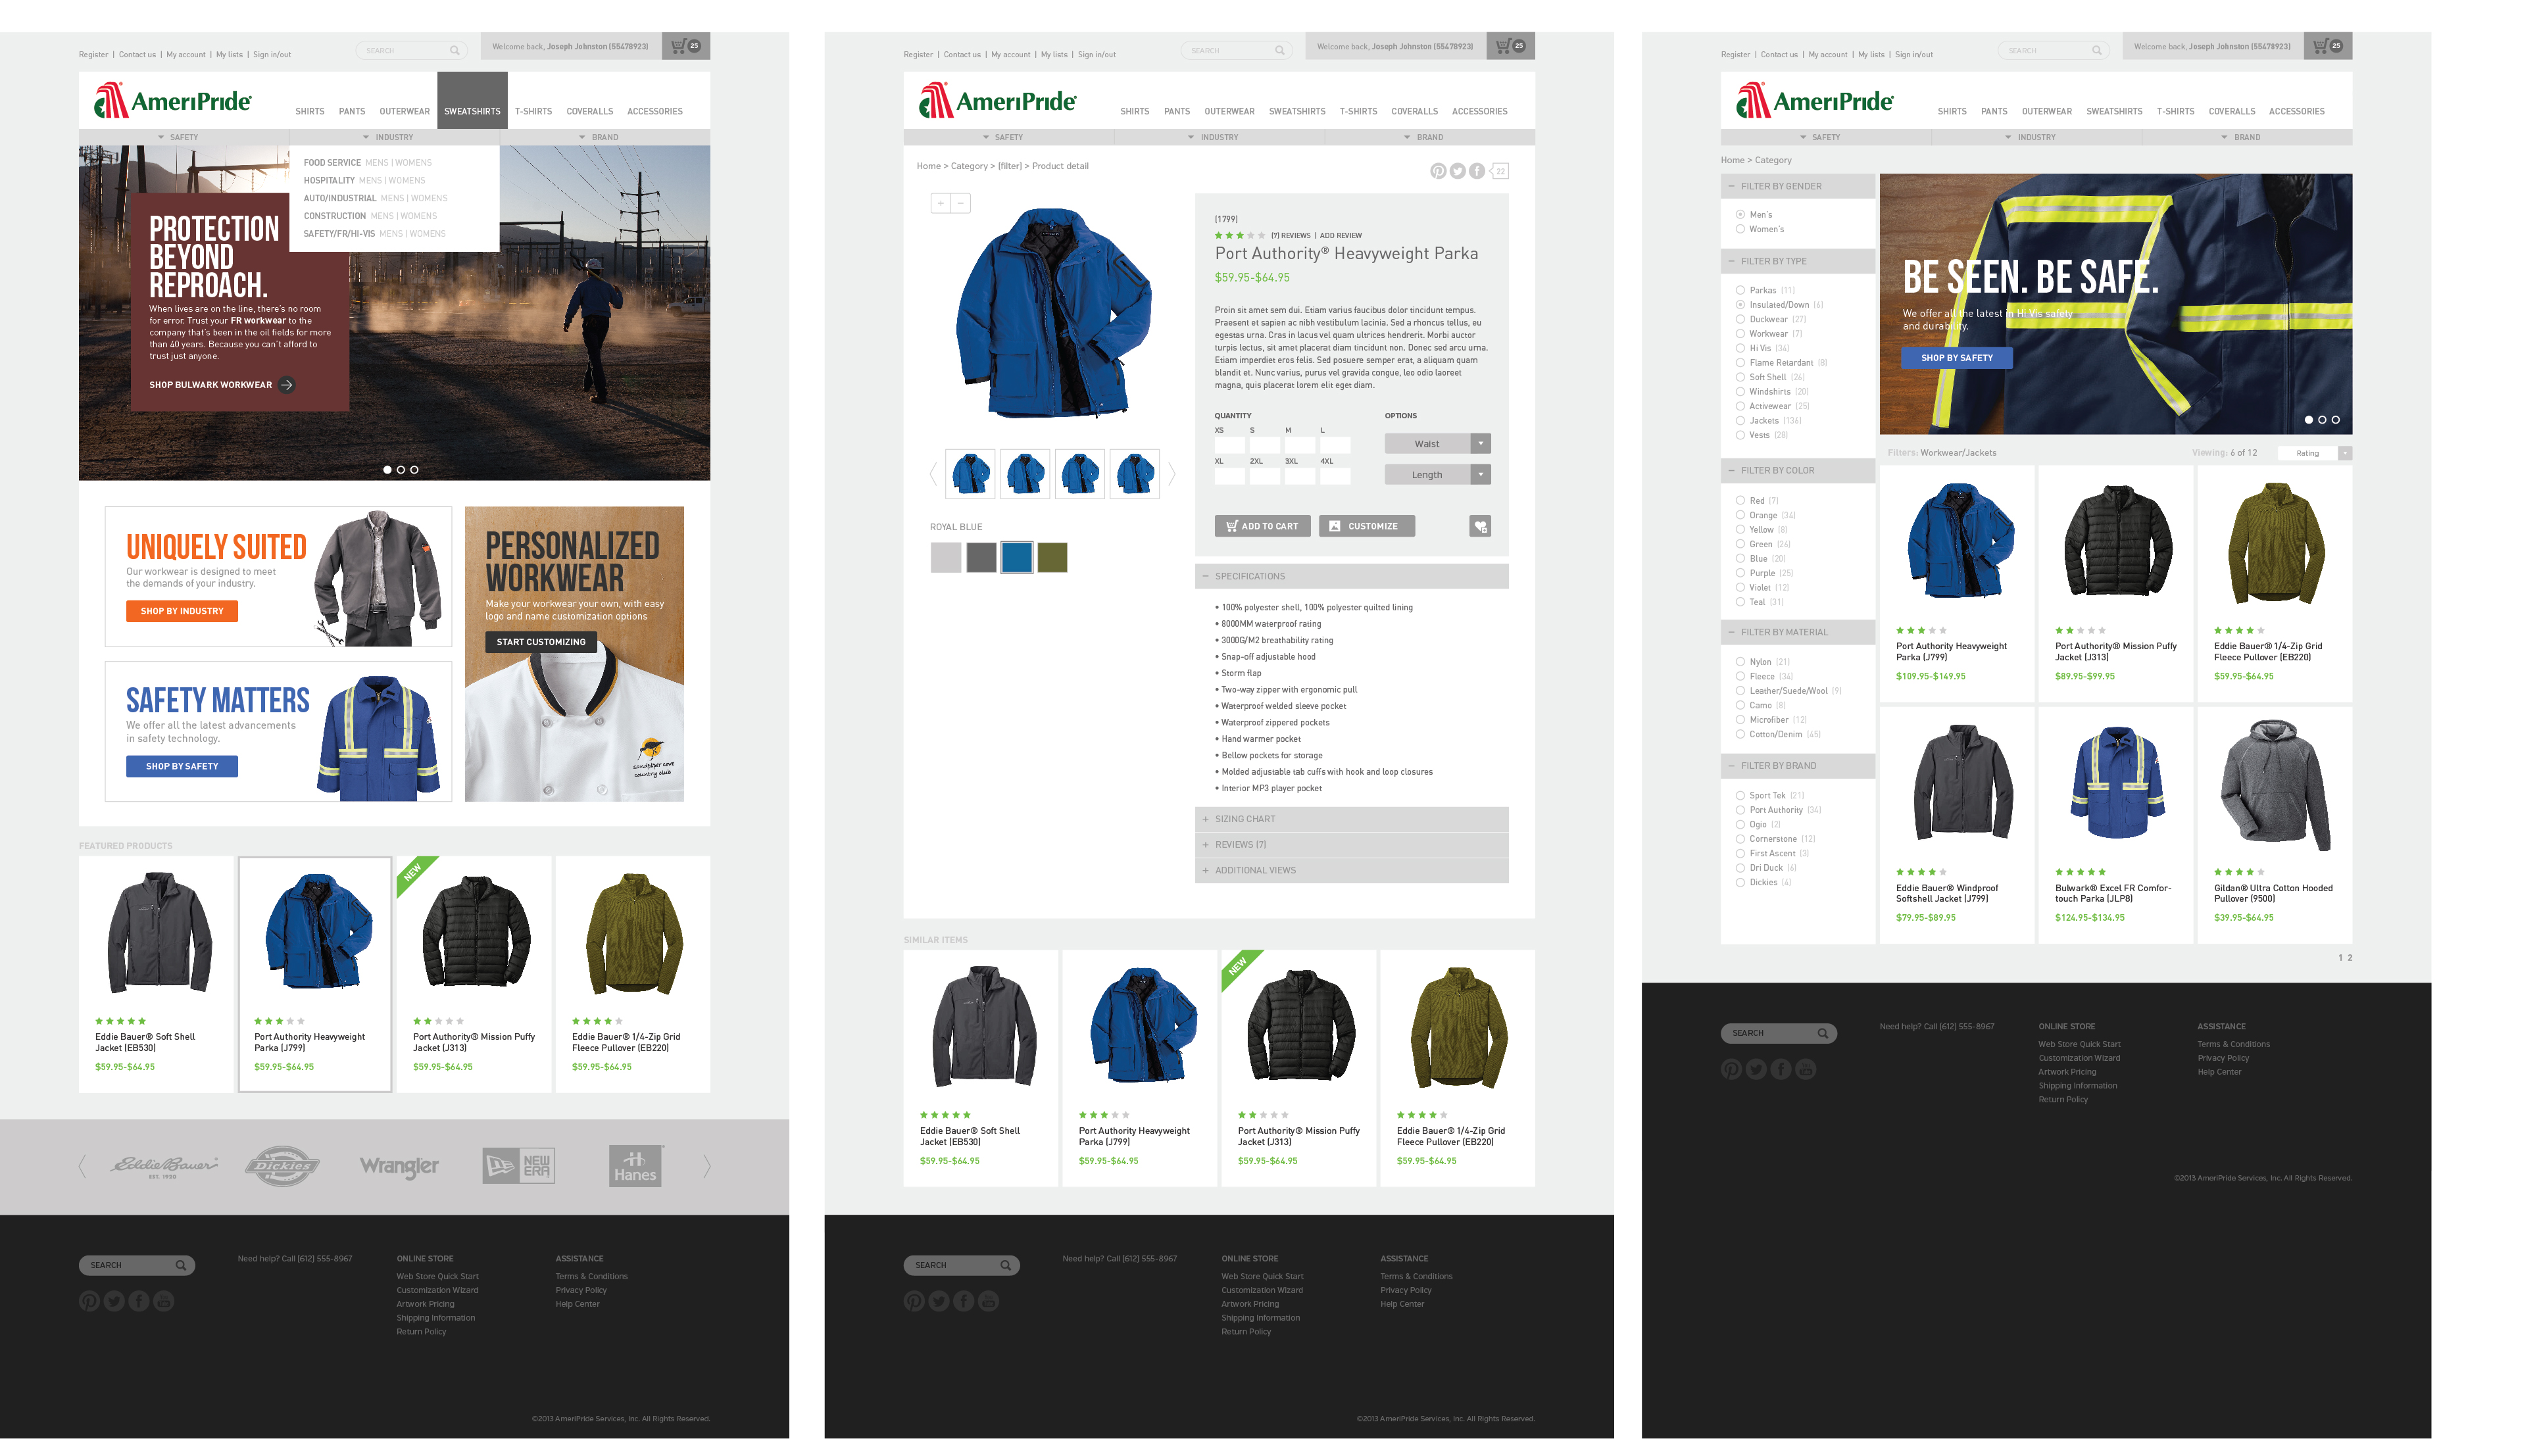Pick the Orange color filter

click(x=1740, y=515)
